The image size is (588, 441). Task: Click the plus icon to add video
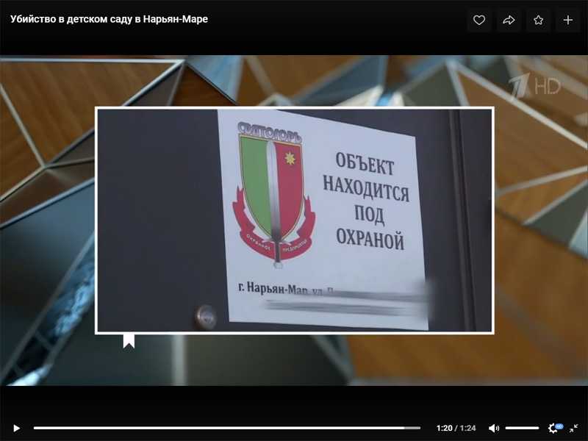coord(567,20)
